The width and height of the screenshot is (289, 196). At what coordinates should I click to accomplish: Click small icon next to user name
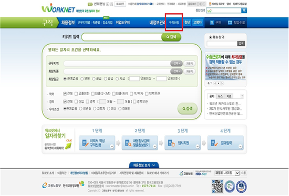108,4
